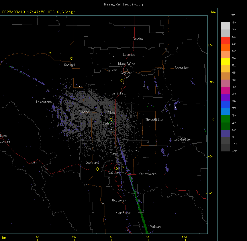
Task: Click the 65 value on dBZ scale
Action: point(234,37)
